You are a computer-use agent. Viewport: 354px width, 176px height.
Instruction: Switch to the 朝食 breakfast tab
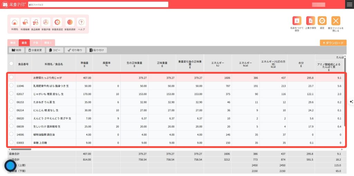click(13, 43)
